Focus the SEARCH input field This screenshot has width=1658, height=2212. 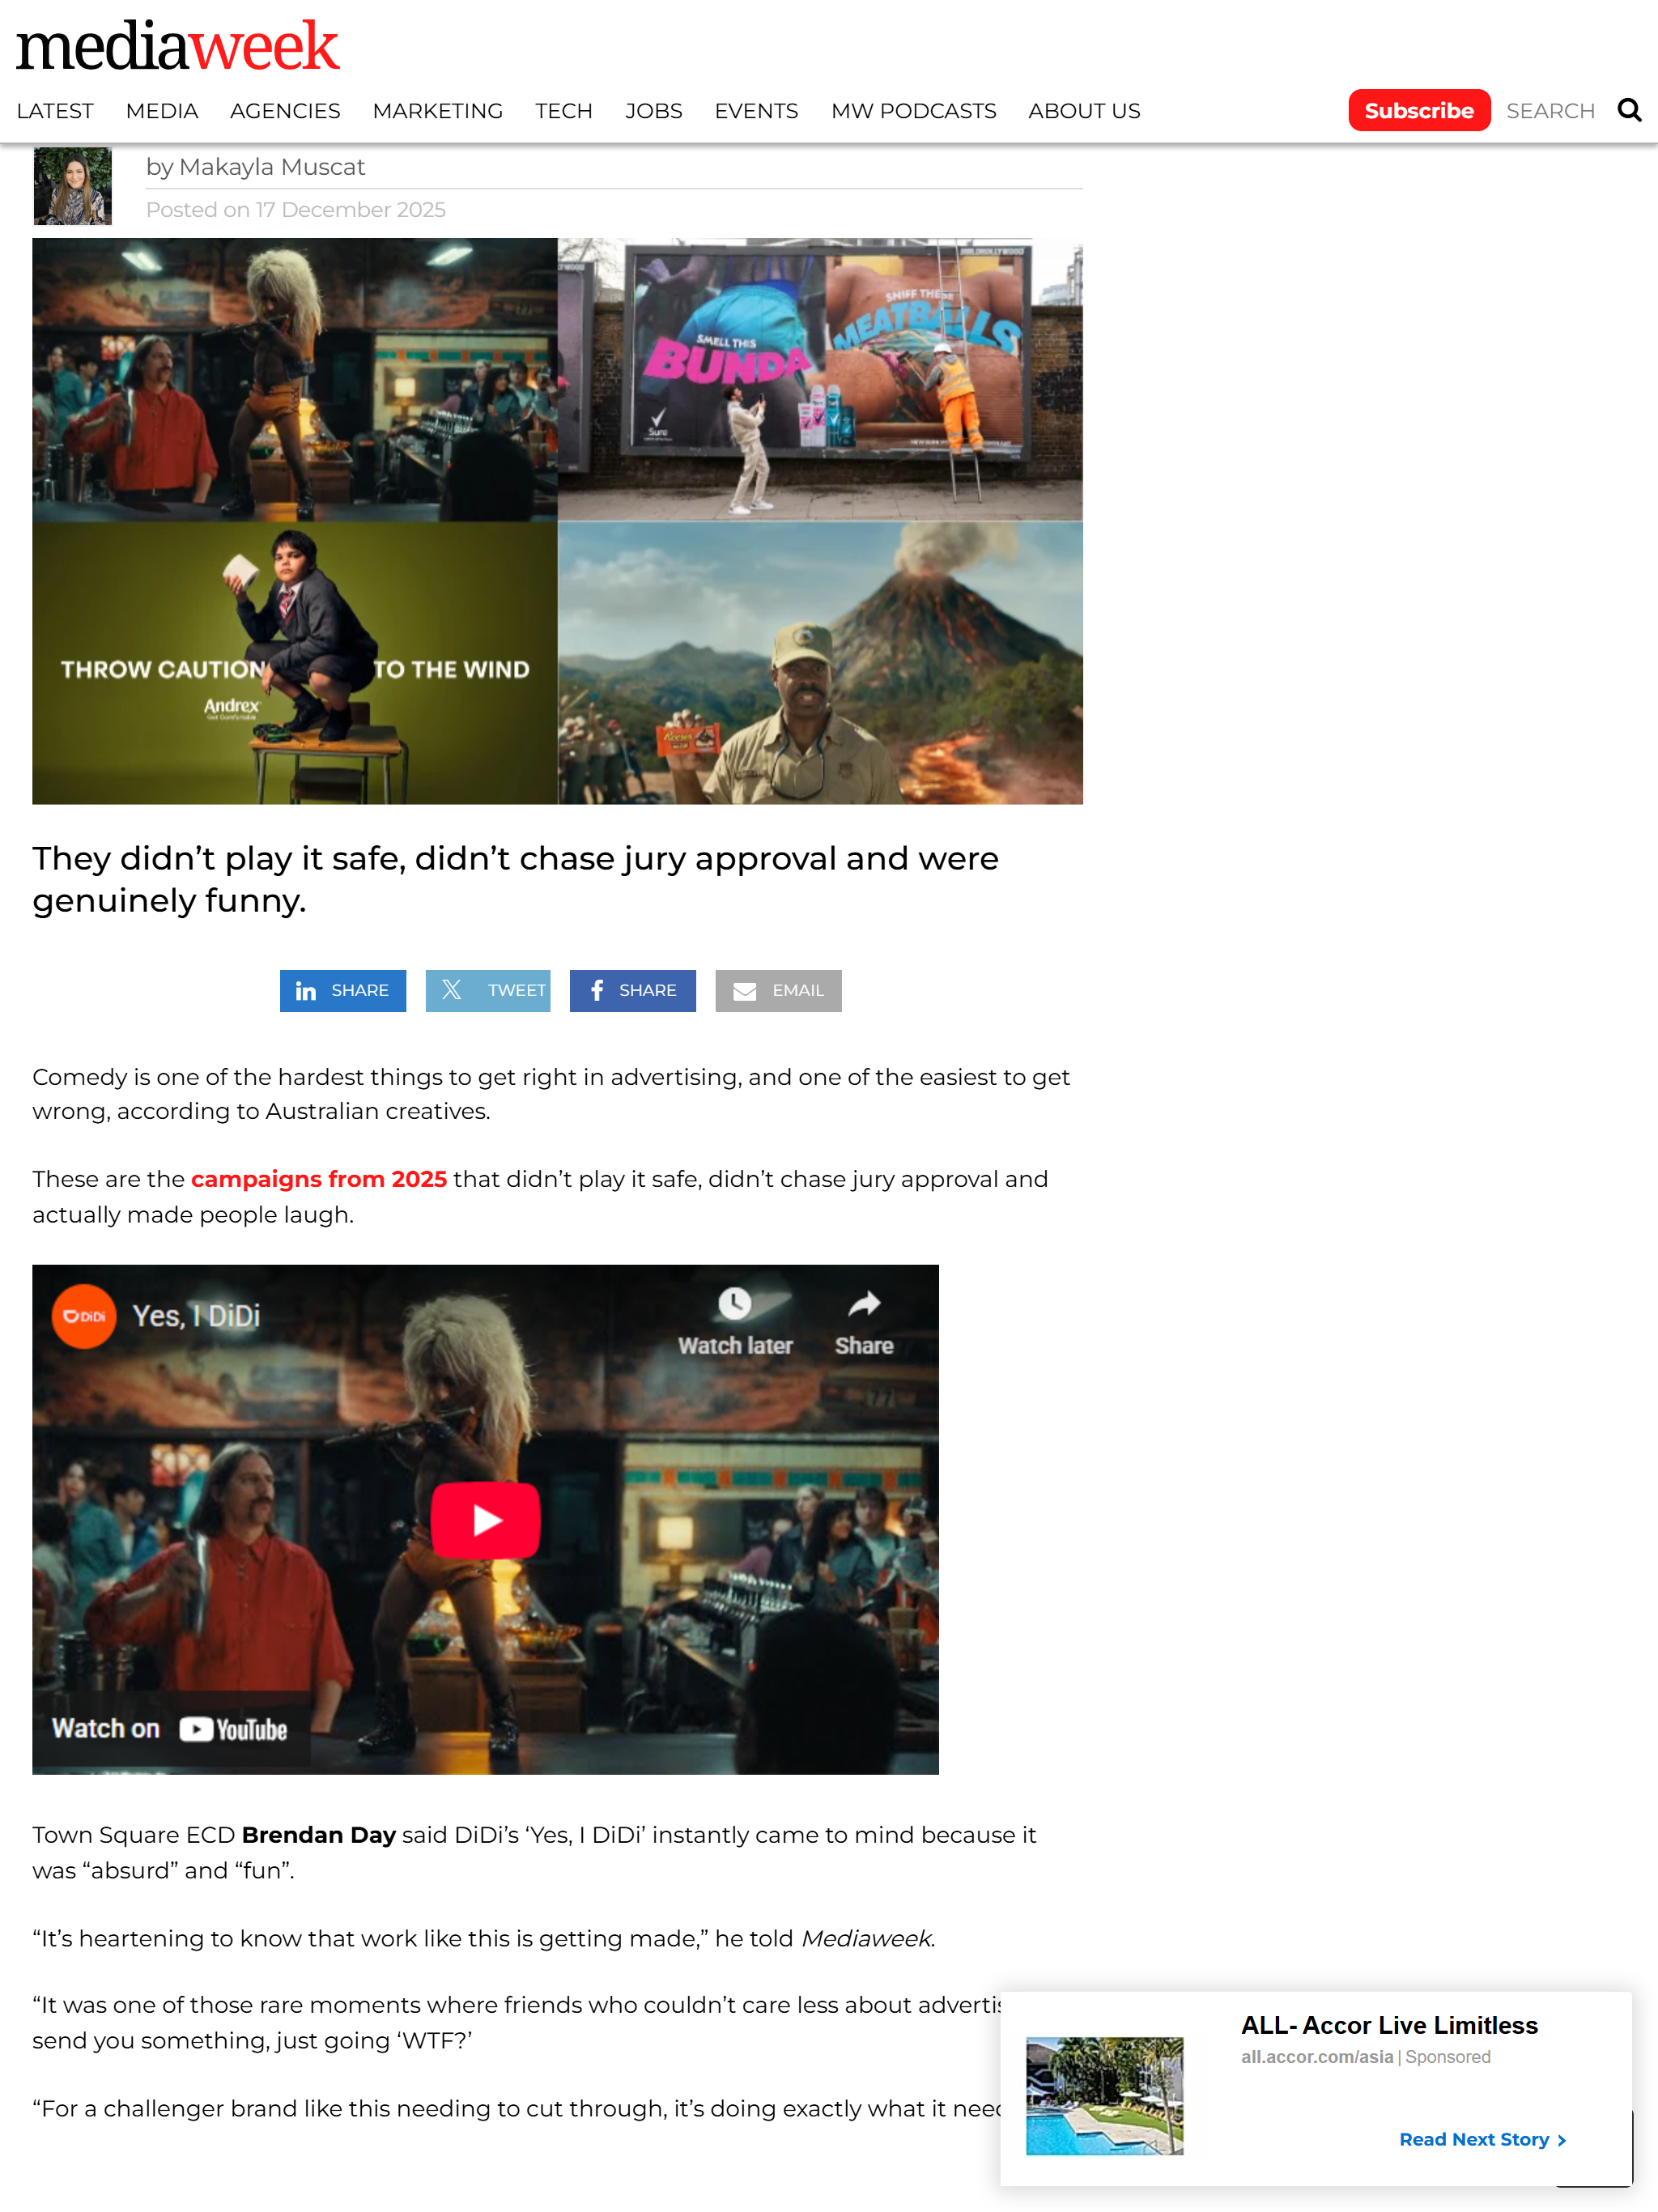[x=1550, y=111]
